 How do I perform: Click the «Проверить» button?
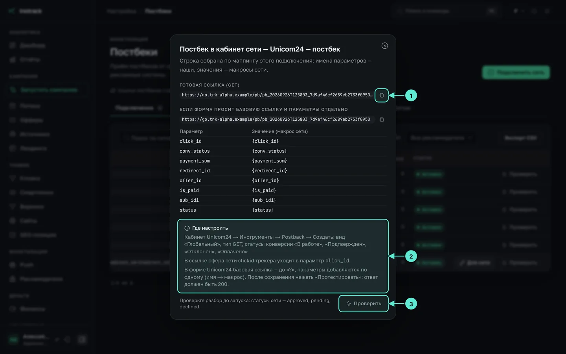[x=364, y=304]
